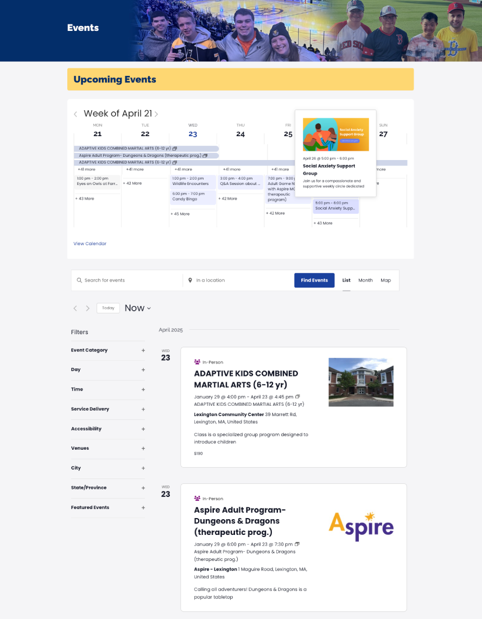The width and height of the screenshot is (482, 619).
Task: Go to previous week in calendar widget
Action: (x=75, y=114)
